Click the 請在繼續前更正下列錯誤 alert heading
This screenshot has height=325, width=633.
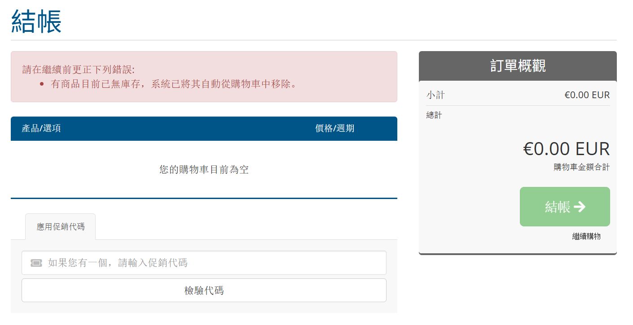point(79,69)
